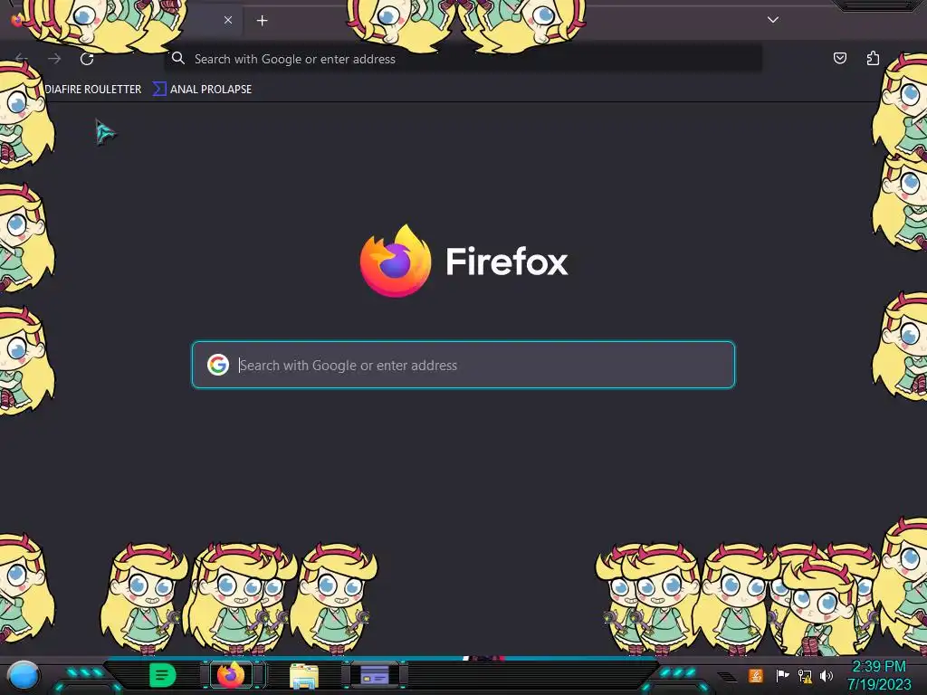Screen dimensions: 927x695
Task: Click the Firefox taskbar button
Action: pyautogui.click(x=231, y=675)
